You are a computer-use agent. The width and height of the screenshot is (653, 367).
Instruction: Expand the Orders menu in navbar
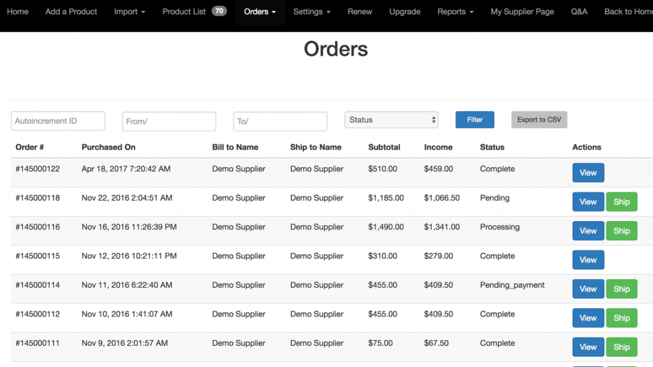coord(260,11)
